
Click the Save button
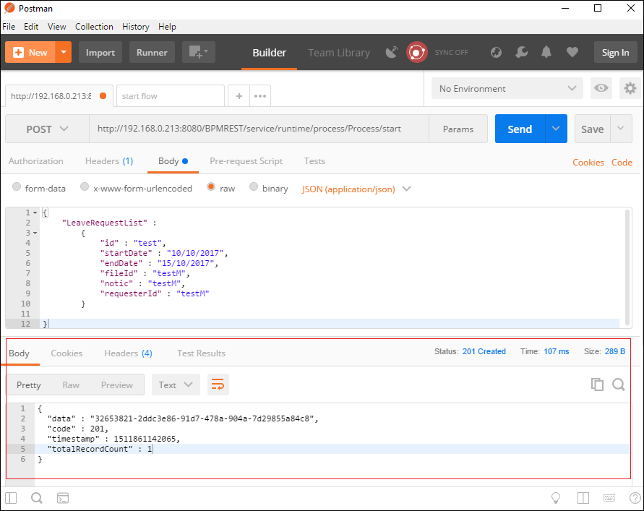pyautogui.click(x=592, y=129)
